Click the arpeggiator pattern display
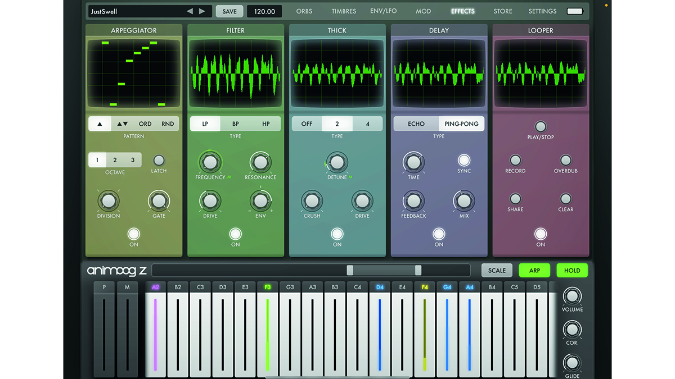This screenshot has width=675, height=379. (134, 74)
